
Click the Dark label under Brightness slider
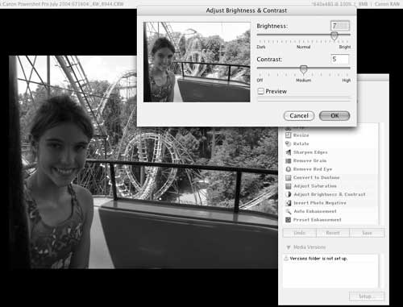pyautogui.click(x=261, y=47)
